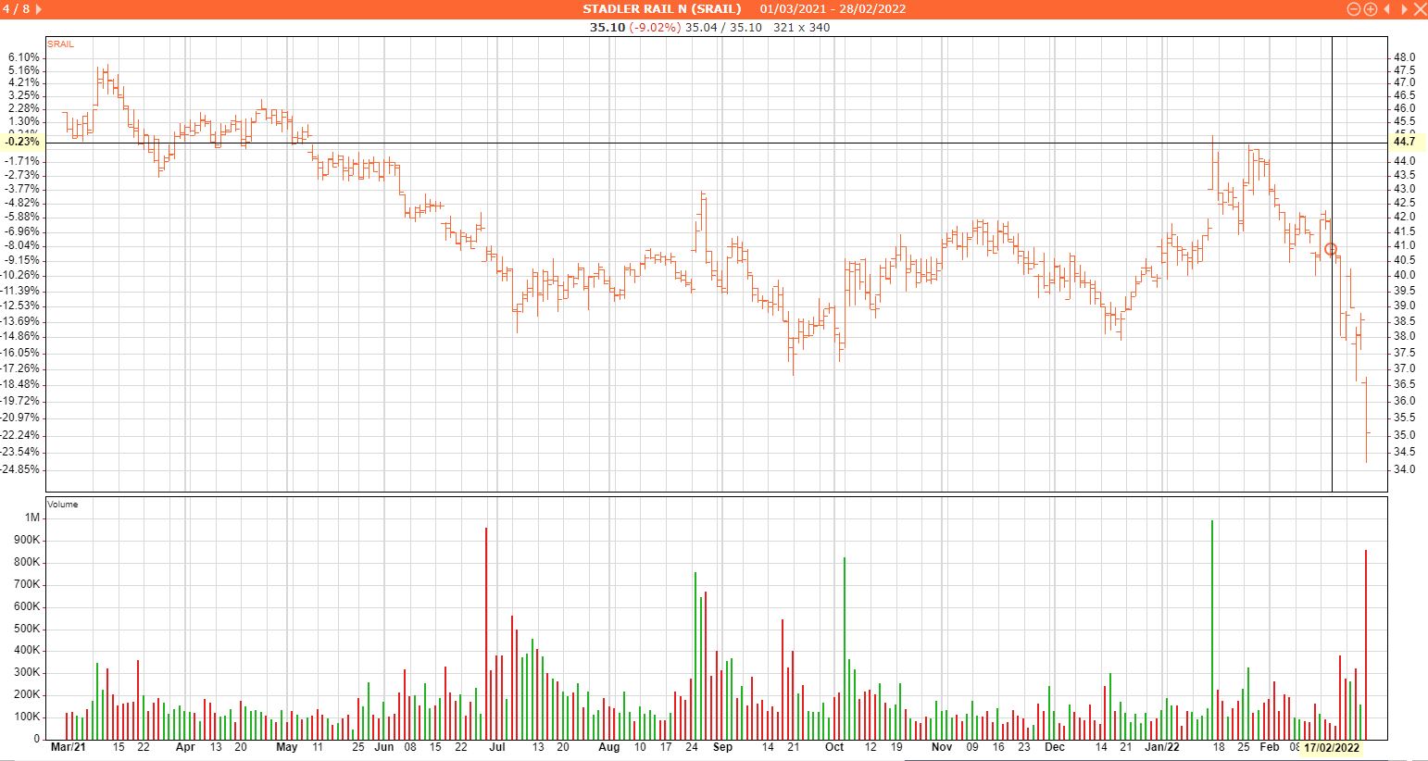Viewport: 1428px width, 761px height.
Task: Expand chart list arrow beside 4 / 8
Action: coord(38,9)
